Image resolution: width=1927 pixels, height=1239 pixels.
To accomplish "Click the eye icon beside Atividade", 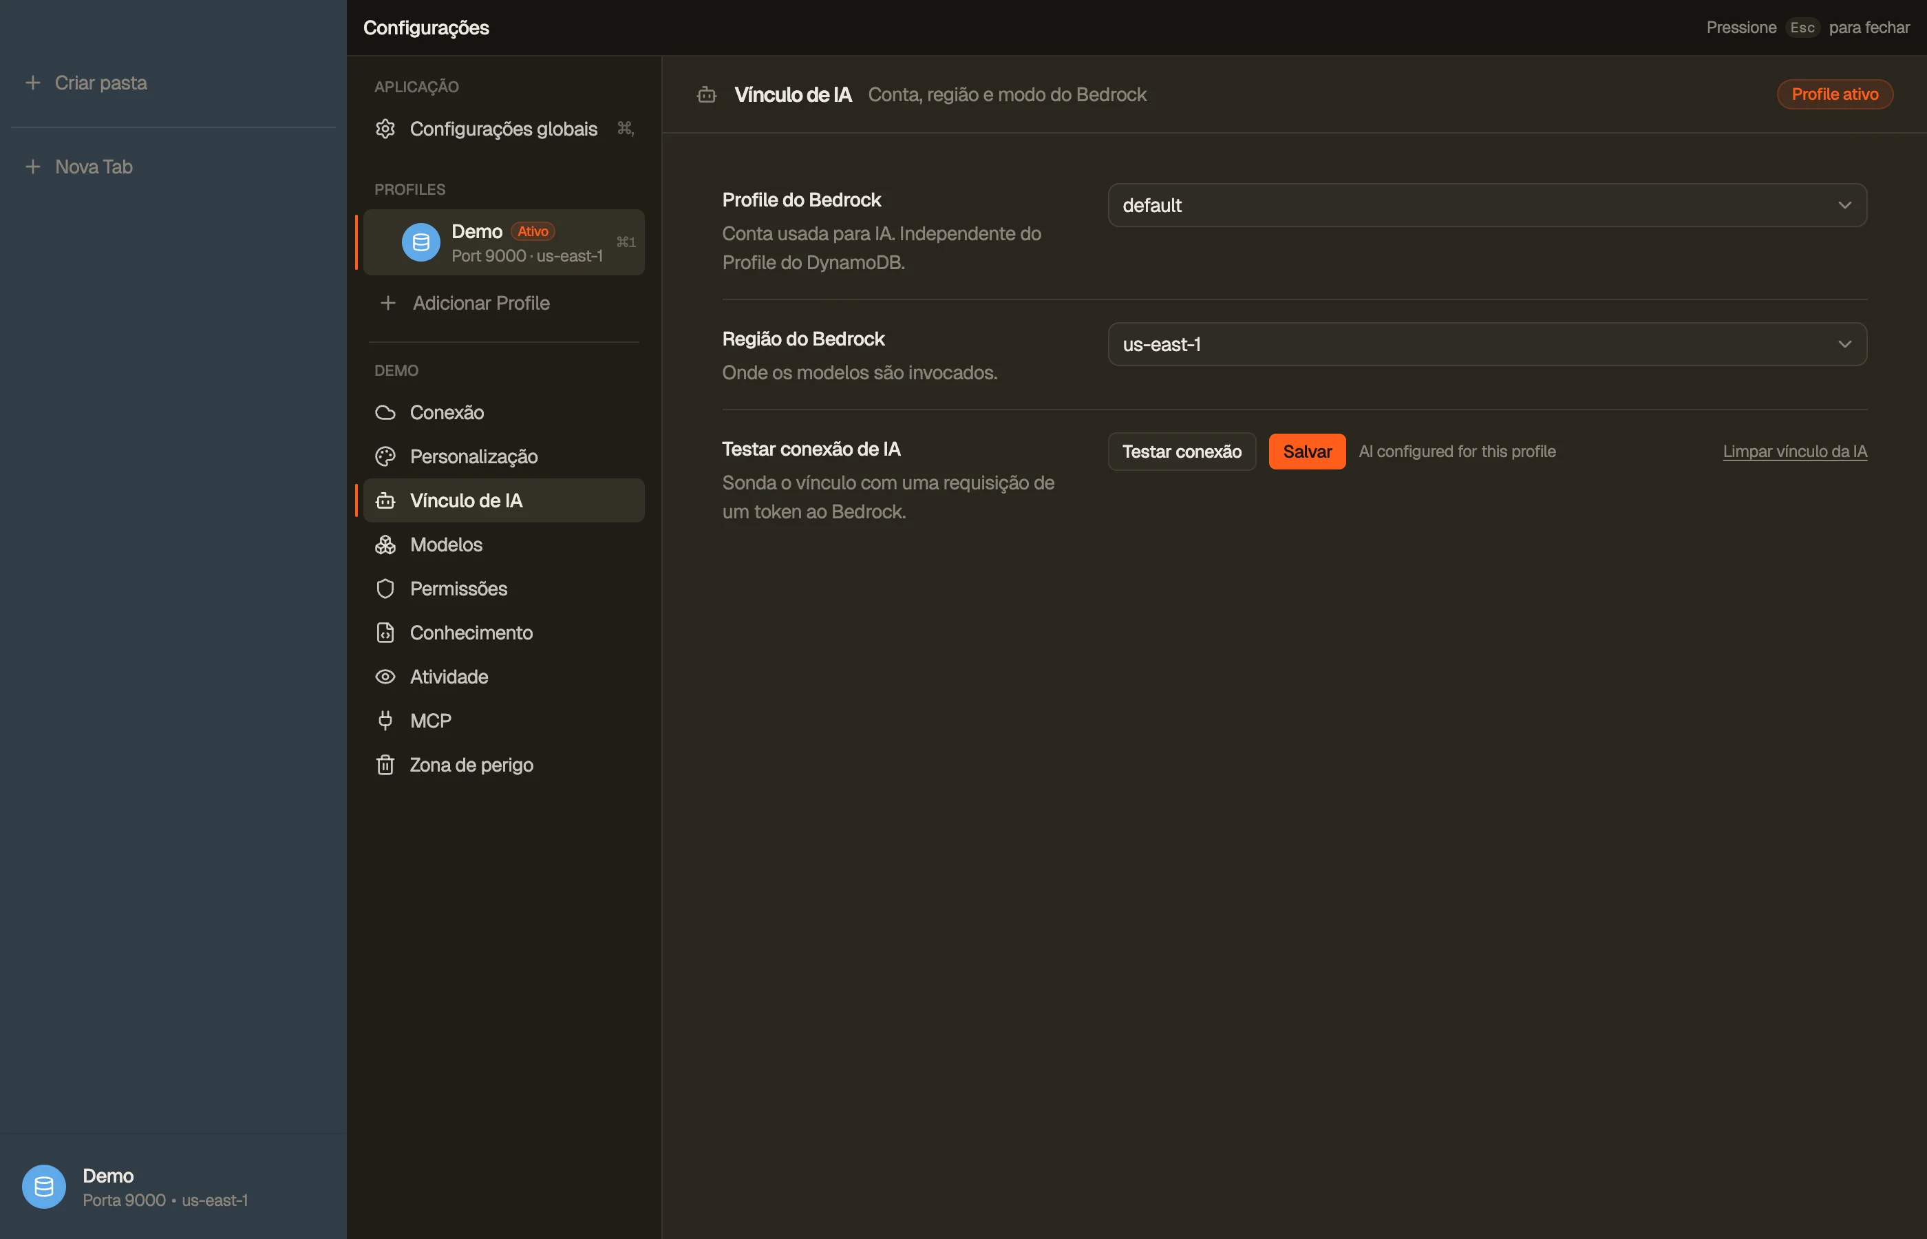I will pyautogui.click(x=385, y=677).
